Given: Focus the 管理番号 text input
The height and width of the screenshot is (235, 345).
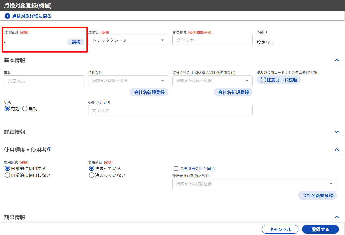Looking at the screenshot, I should (213, 40).
